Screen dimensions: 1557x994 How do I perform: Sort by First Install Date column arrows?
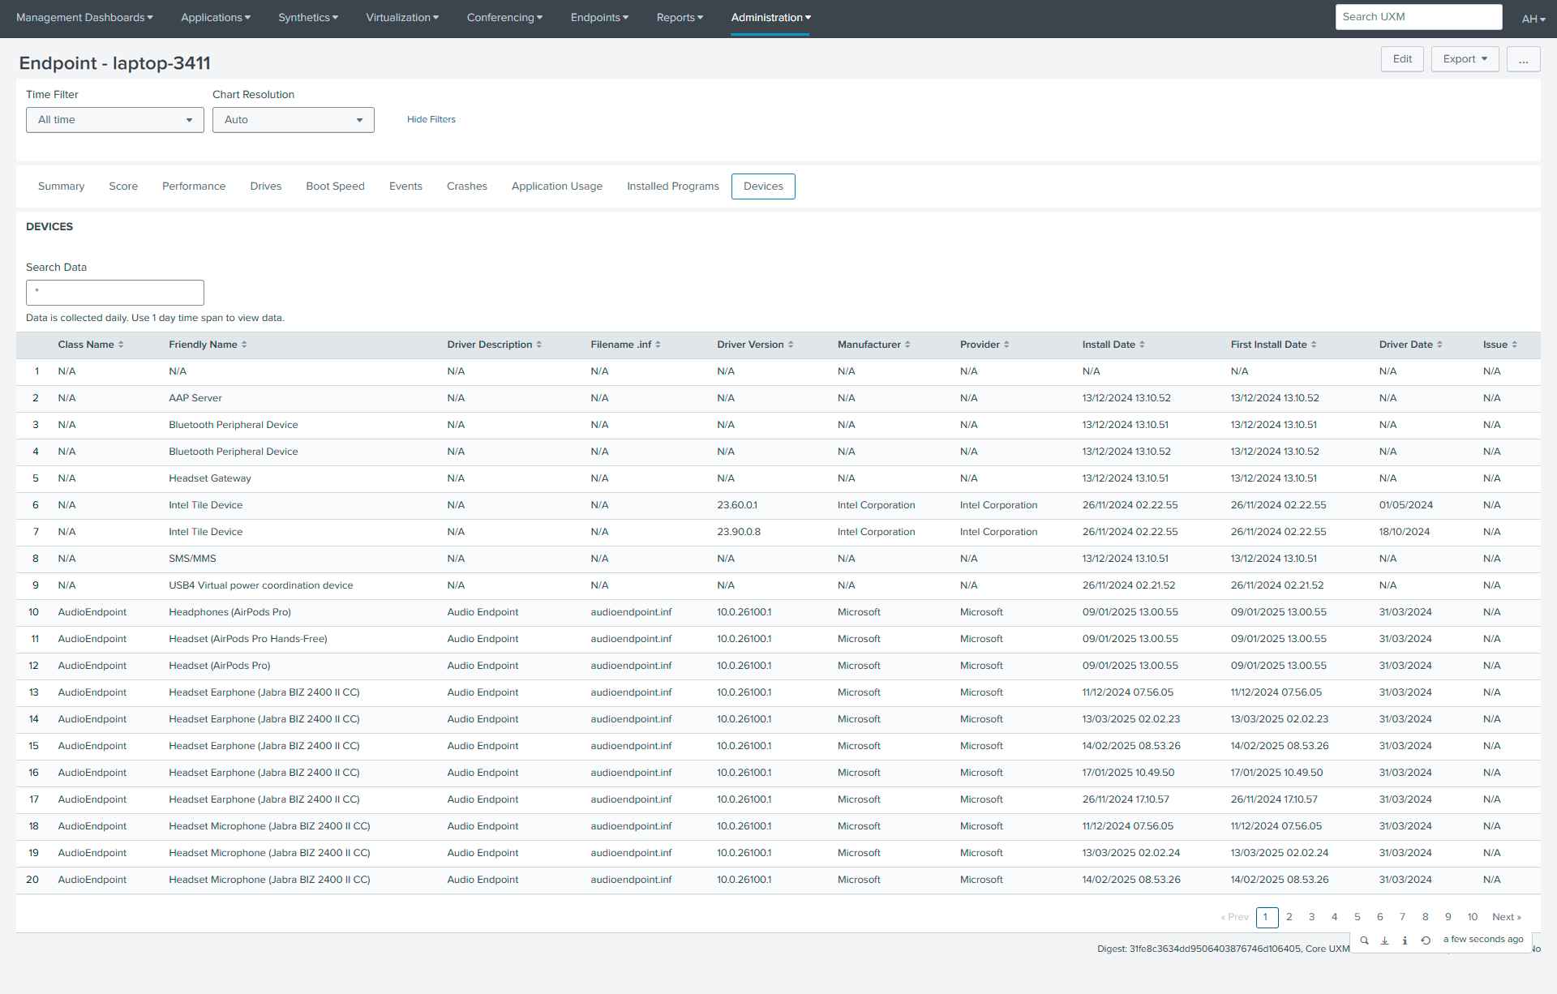(x=1314, y=345)
